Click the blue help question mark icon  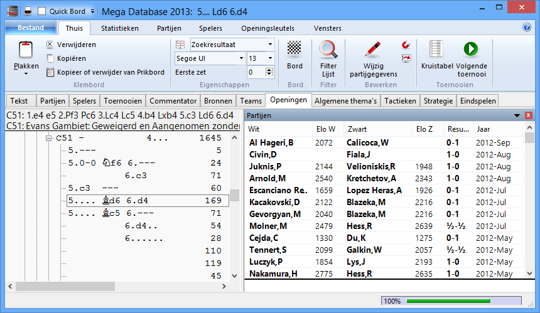(x=527, y=27)
